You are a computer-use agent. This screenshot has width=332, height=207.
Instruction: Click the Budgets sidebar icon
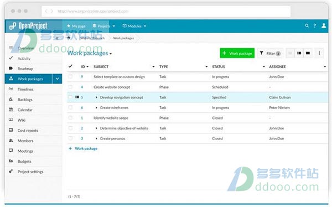(x=11, y=161)
